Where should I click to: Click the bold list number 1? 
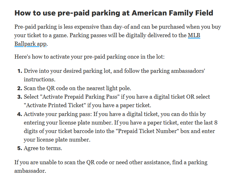[19, 71]
